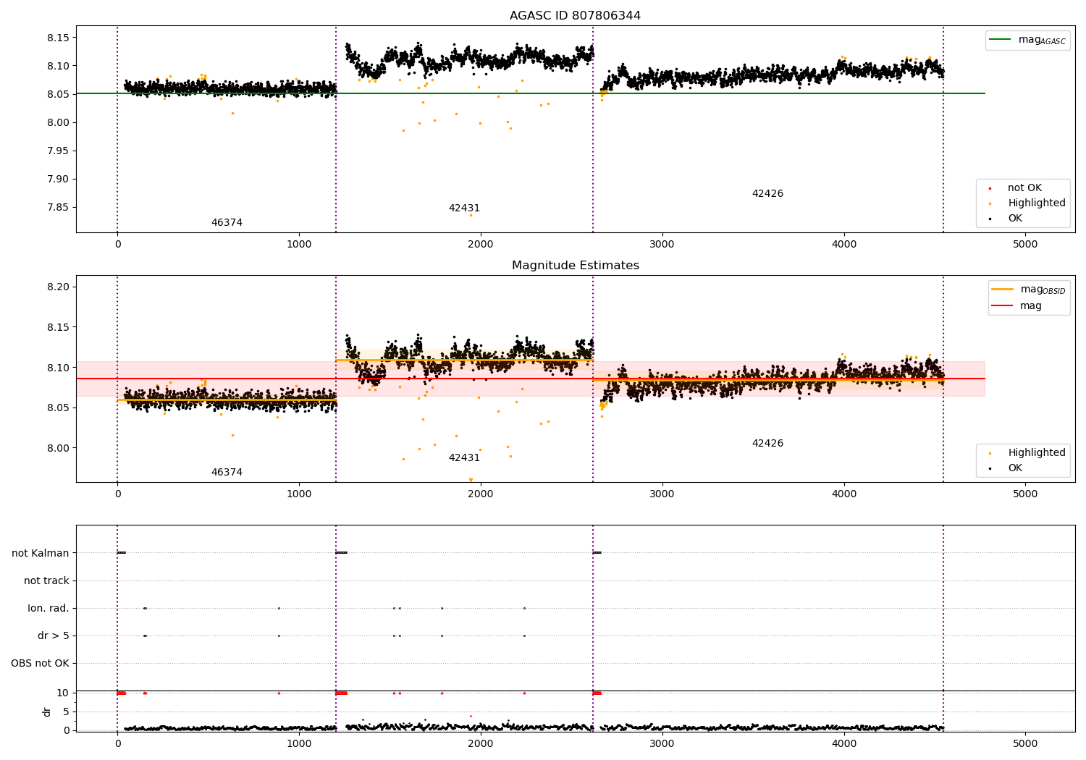Screen dimensions: 1086x760
Task: Click x-tick 5000 under the top plot
Action: [x=1025, y=245]
